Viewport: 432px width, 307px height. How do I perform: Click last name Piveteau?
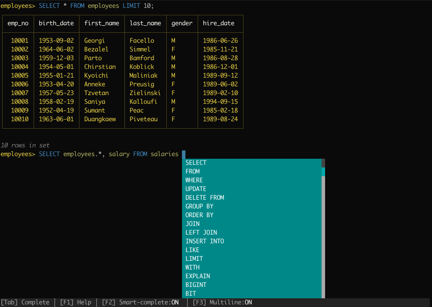[144, 119]
